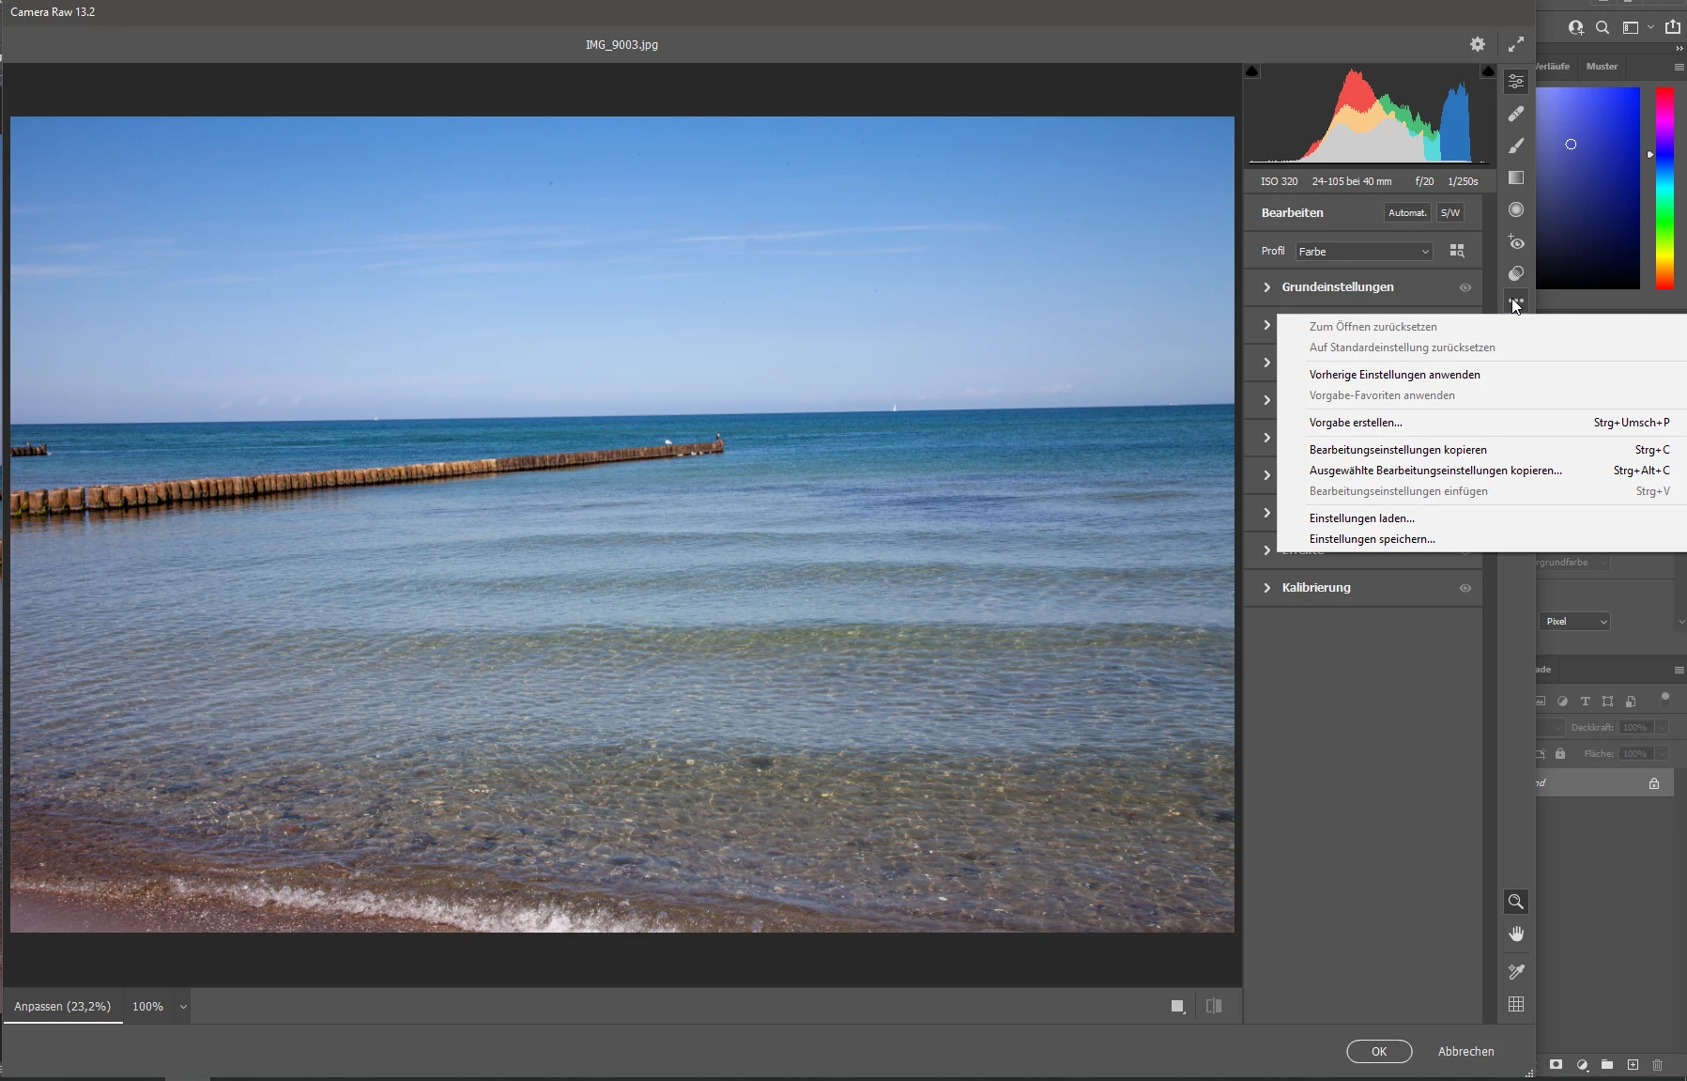Click Photoshop share image icon
Image resolution: width=1687 pixels, height=1081 pixels.
click(1673, 26)
